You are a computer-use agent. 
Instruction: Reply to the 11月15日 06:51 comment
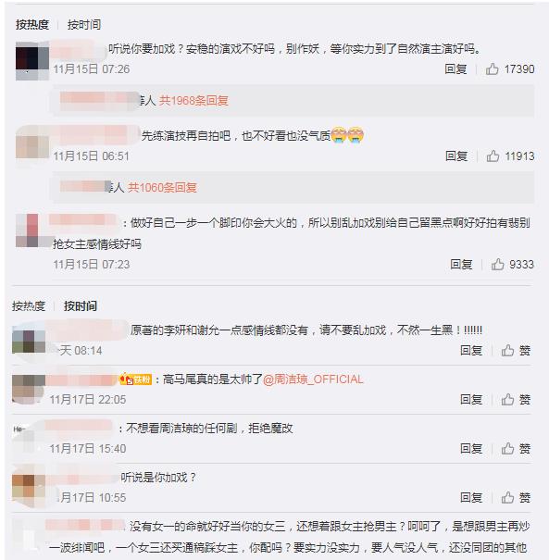point(456,156)
